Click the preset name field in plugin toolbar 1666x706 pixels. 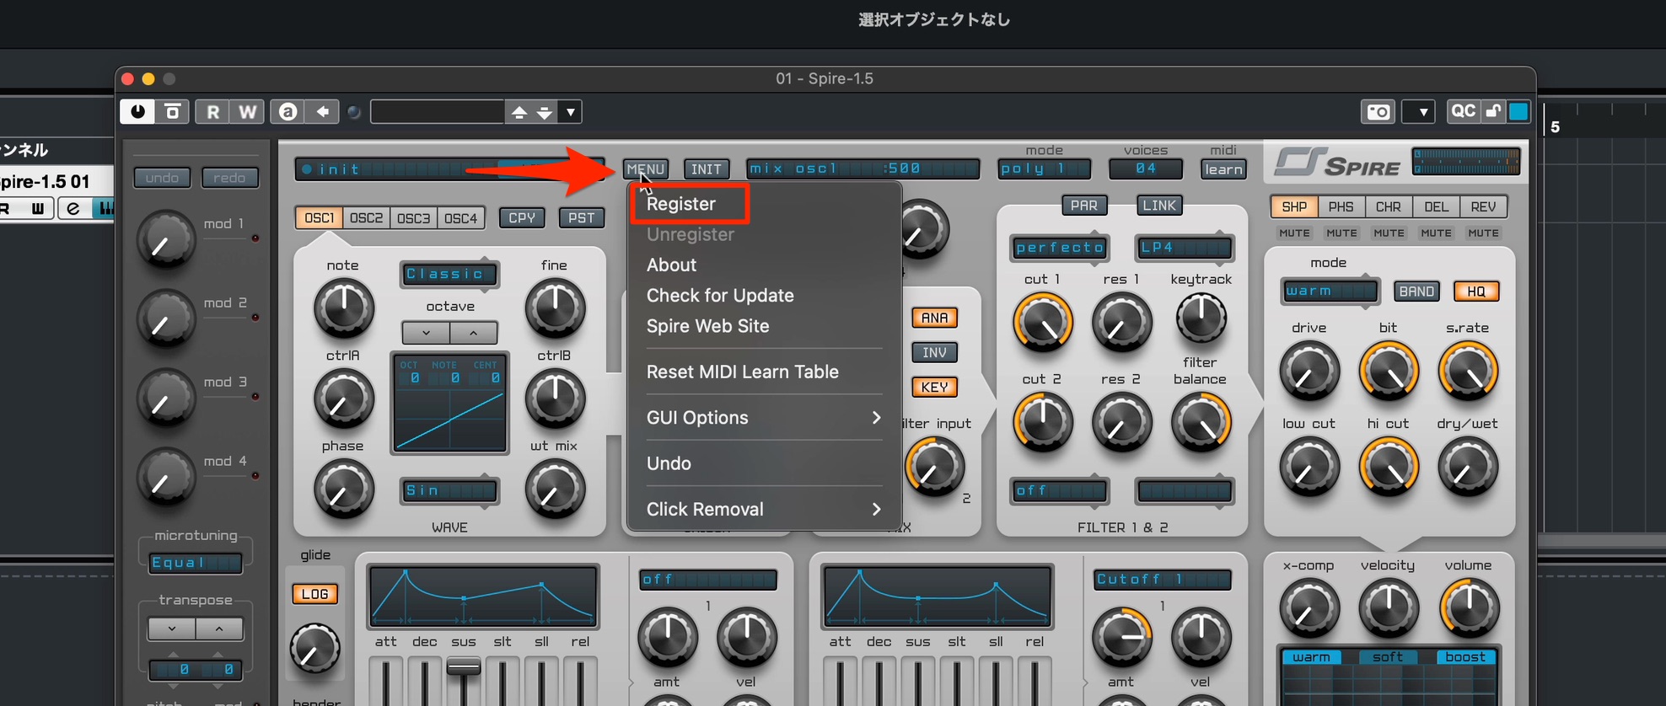tap(437, 112)
